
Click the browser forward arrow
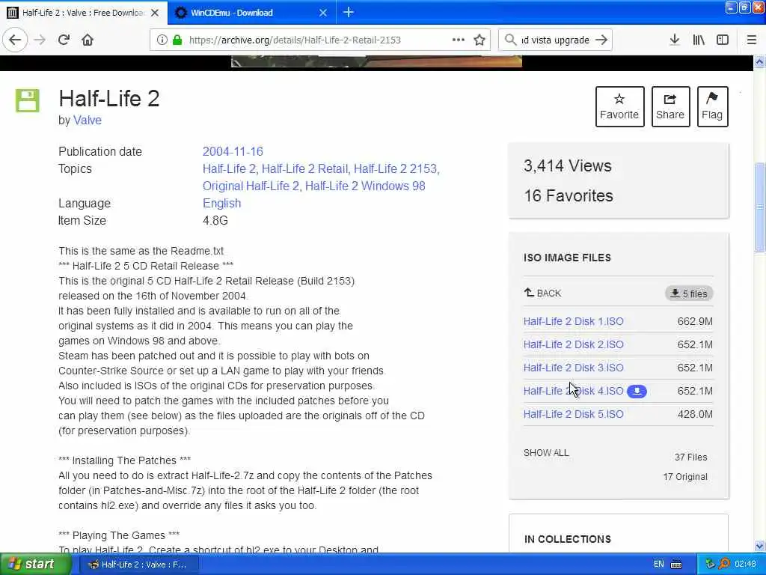(x=40, y=40)
